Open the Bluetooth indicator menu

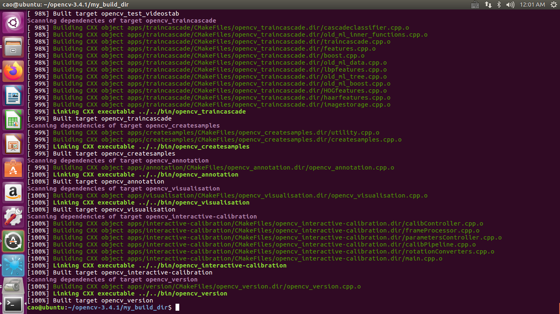[499, 5]
